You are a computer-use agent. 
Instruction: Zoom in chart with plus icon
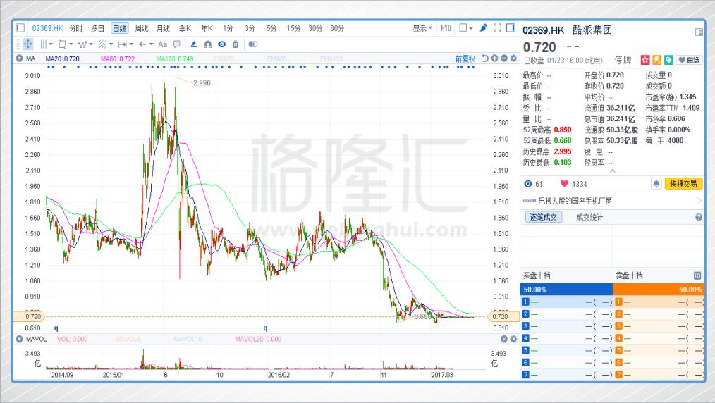tap(495, 58)
